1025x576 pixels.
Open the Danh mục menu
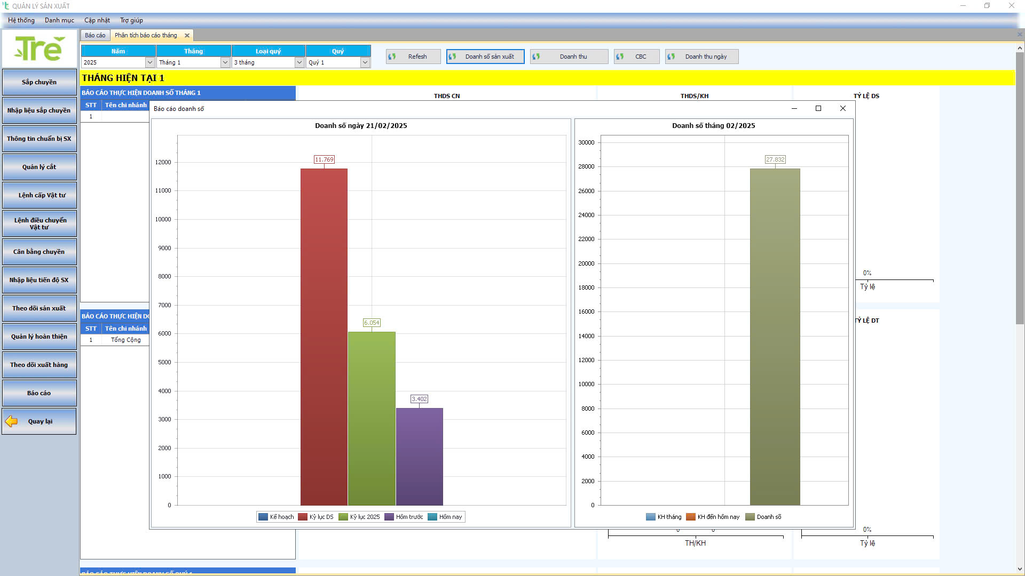point(59,20)
